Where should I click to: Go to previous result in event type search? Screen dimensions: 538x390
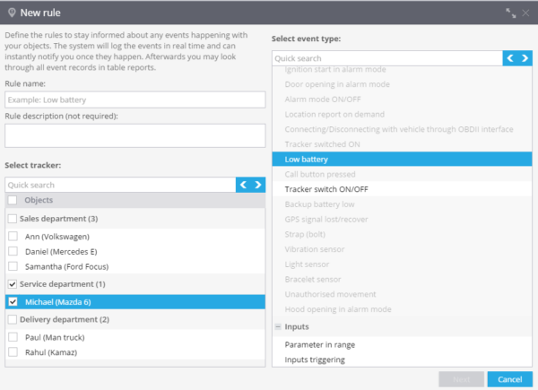click(510, 58)
